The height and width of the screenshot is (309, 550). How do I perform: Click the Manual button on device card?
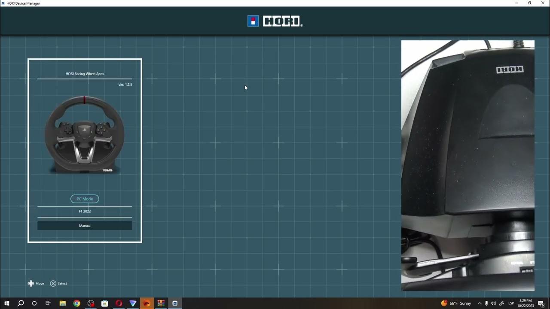click(85, 225)
